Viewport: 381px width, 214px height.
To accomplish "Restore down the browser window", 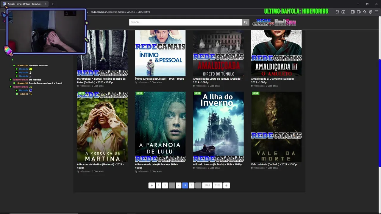I will 367,4.
